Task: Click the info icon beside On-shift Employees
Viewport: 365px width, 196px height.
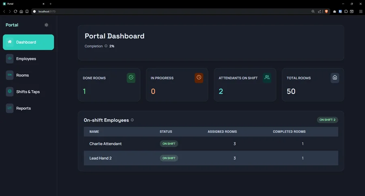Action: 132,120
